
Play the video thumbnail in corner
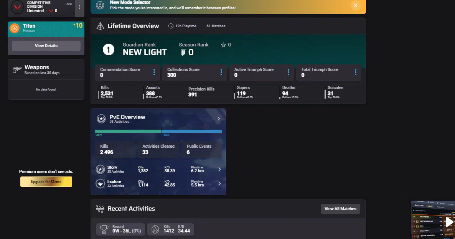(x=448, y=222)
